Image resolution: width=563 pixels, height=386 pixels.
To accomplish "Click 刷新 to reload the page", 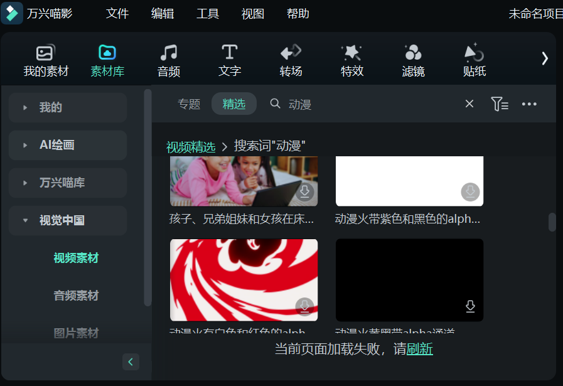I will coord(419,349).
